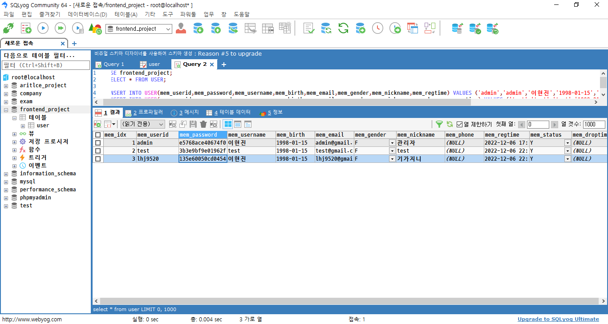This screenshot has height=324, width=608.
Task: Click the red-hand clock icon
Action: tap(377, 28)
